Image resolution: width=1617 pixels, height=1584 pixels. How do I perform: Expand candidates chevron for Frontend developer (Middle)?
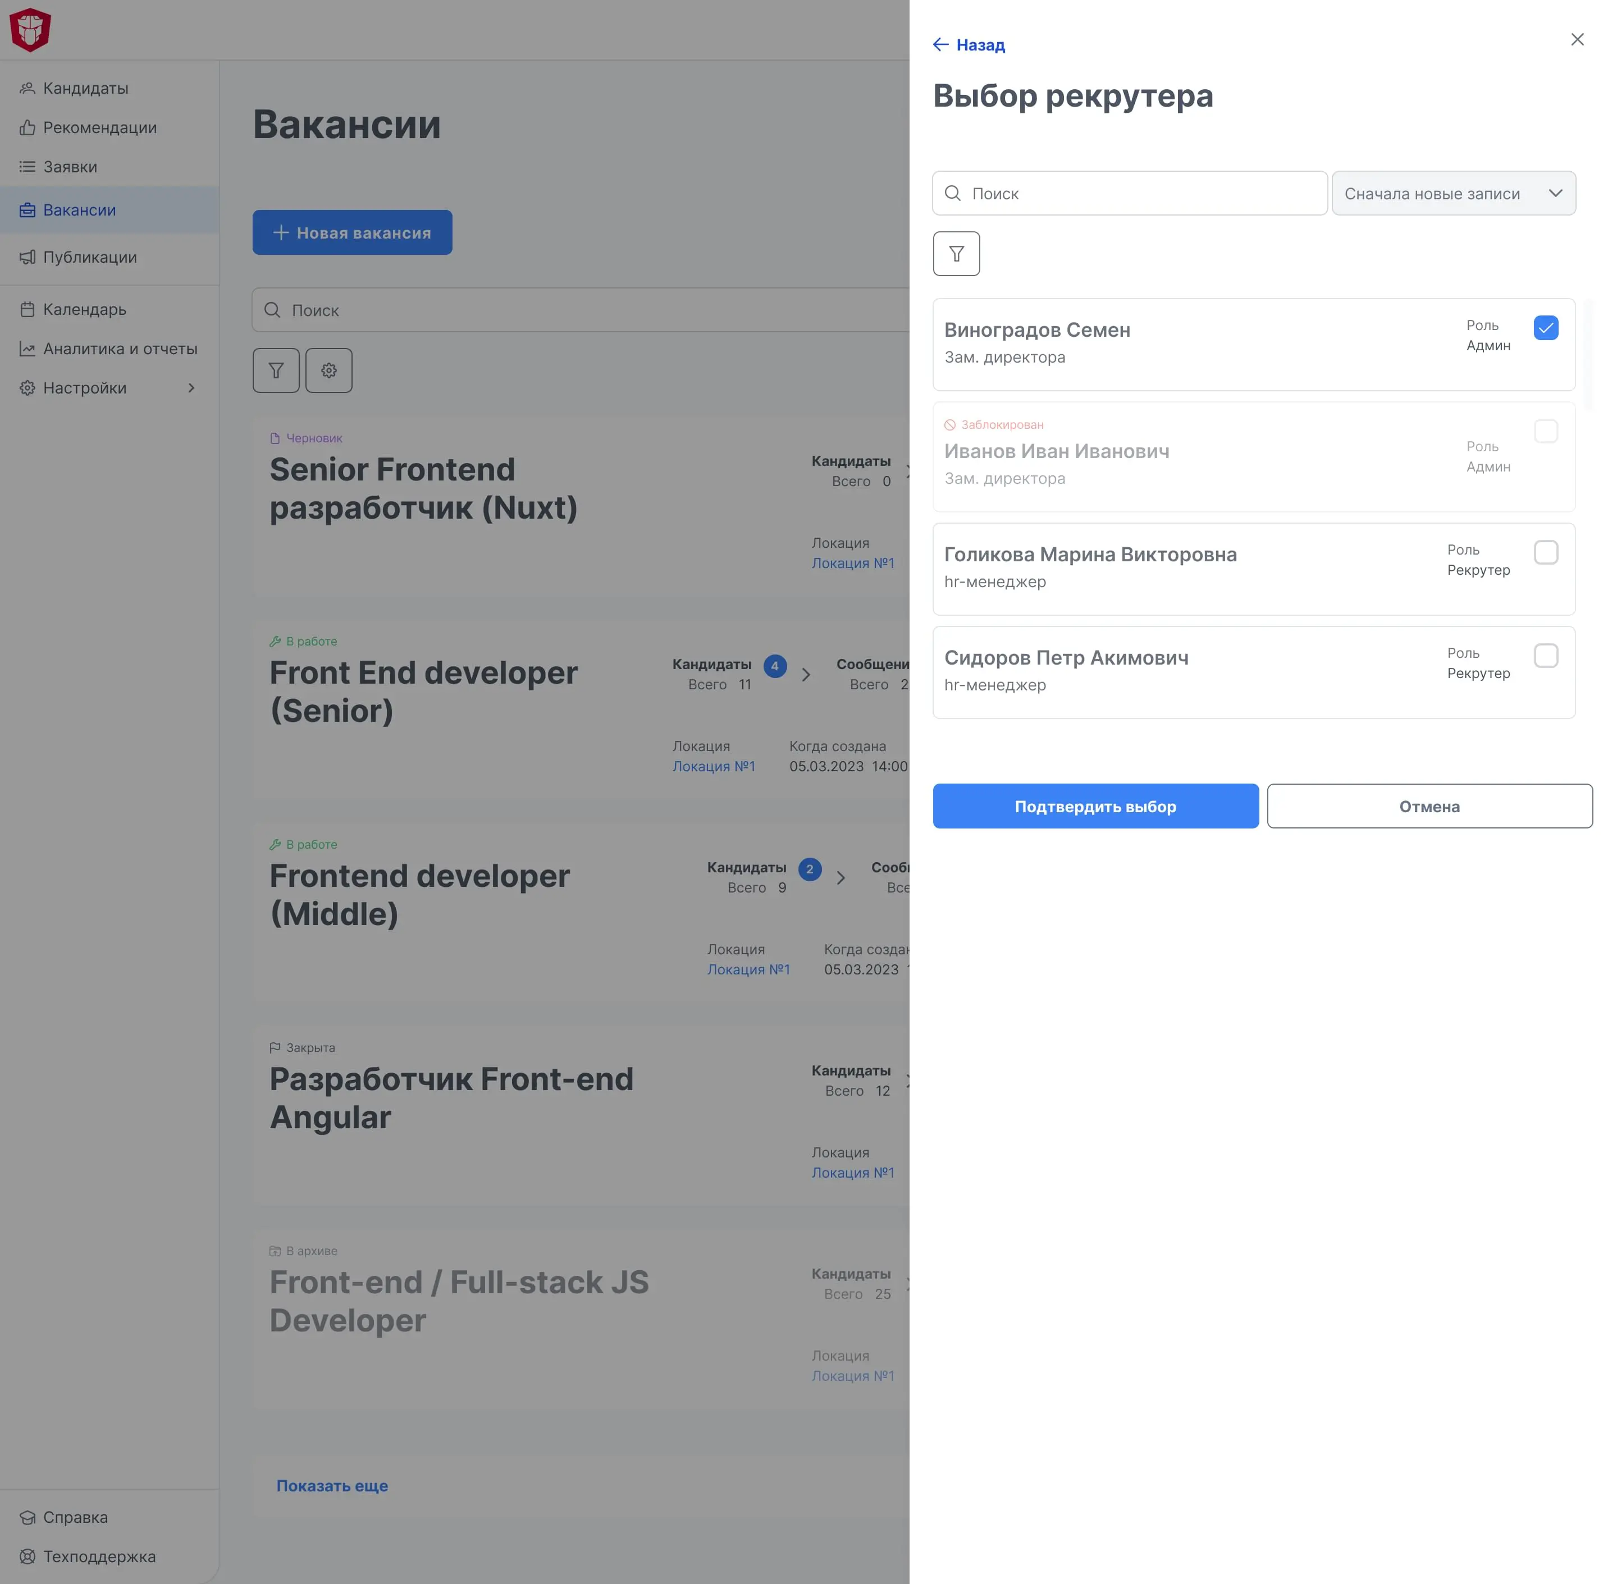[x=841, y=878]
